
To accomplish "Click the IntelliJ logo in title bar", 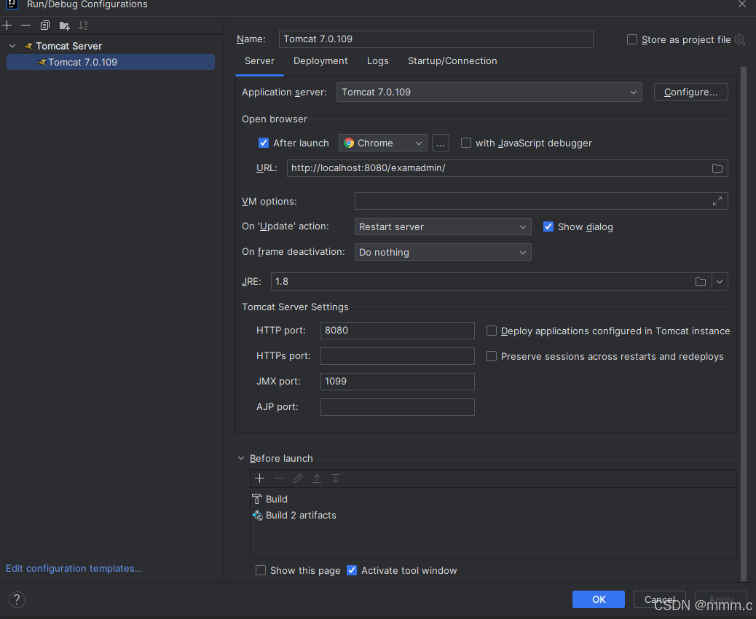I will tap(12, 4).
